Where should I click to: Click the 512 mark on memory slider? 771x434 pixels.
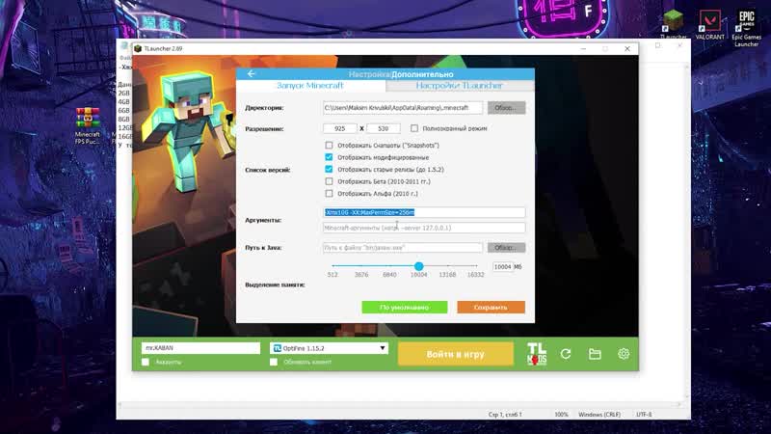click(332, 275)
